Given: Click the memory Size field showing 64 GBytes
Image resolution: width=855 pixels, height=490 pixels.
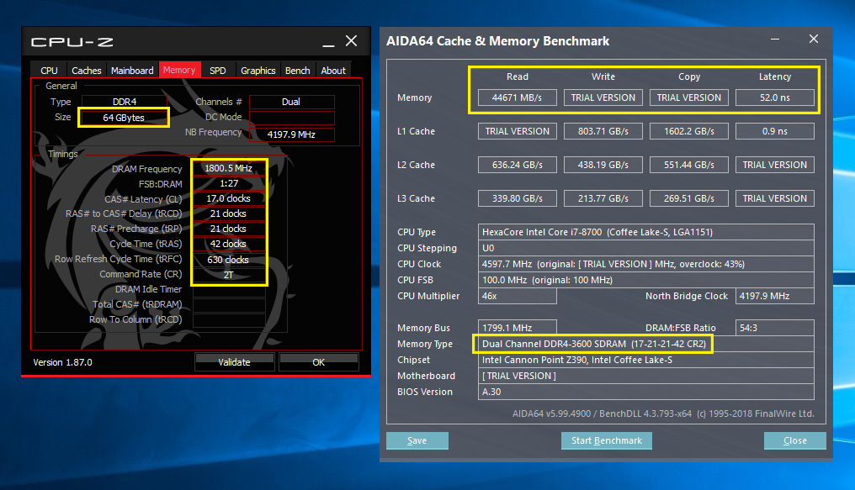Looking at the screenshot, I should point(124,118).
